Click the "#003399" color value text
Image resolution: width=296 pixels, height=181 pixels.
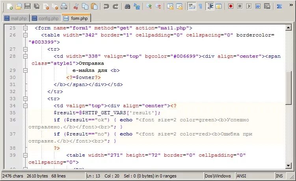point(43,42)
